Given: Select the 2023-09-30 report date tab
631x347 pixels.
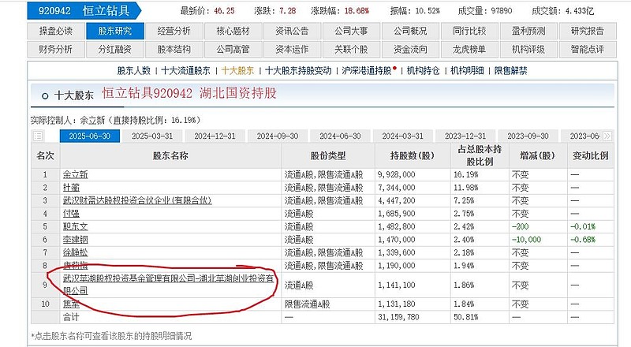Looking at the screenshot, I should tap(528, 136).
